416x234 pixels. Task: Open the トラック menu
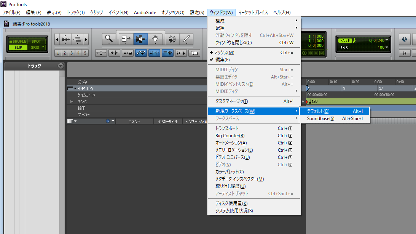(76, 13)
